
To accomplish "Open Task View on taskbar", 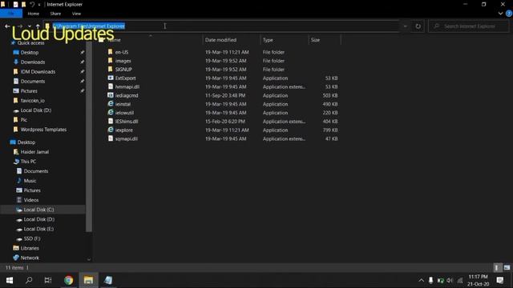I will click(48, 280).
